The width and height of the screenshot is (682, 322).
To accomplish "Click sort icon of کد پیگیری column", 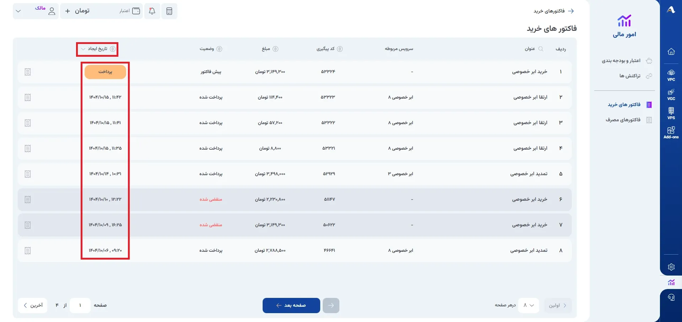I will click(340, 49).
